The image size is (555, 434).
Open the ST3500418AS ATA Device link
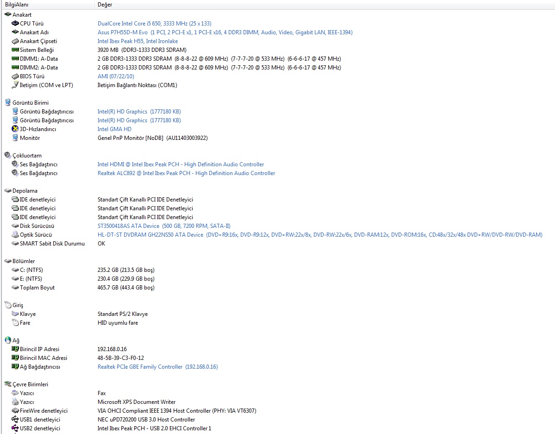click(128, 226)
